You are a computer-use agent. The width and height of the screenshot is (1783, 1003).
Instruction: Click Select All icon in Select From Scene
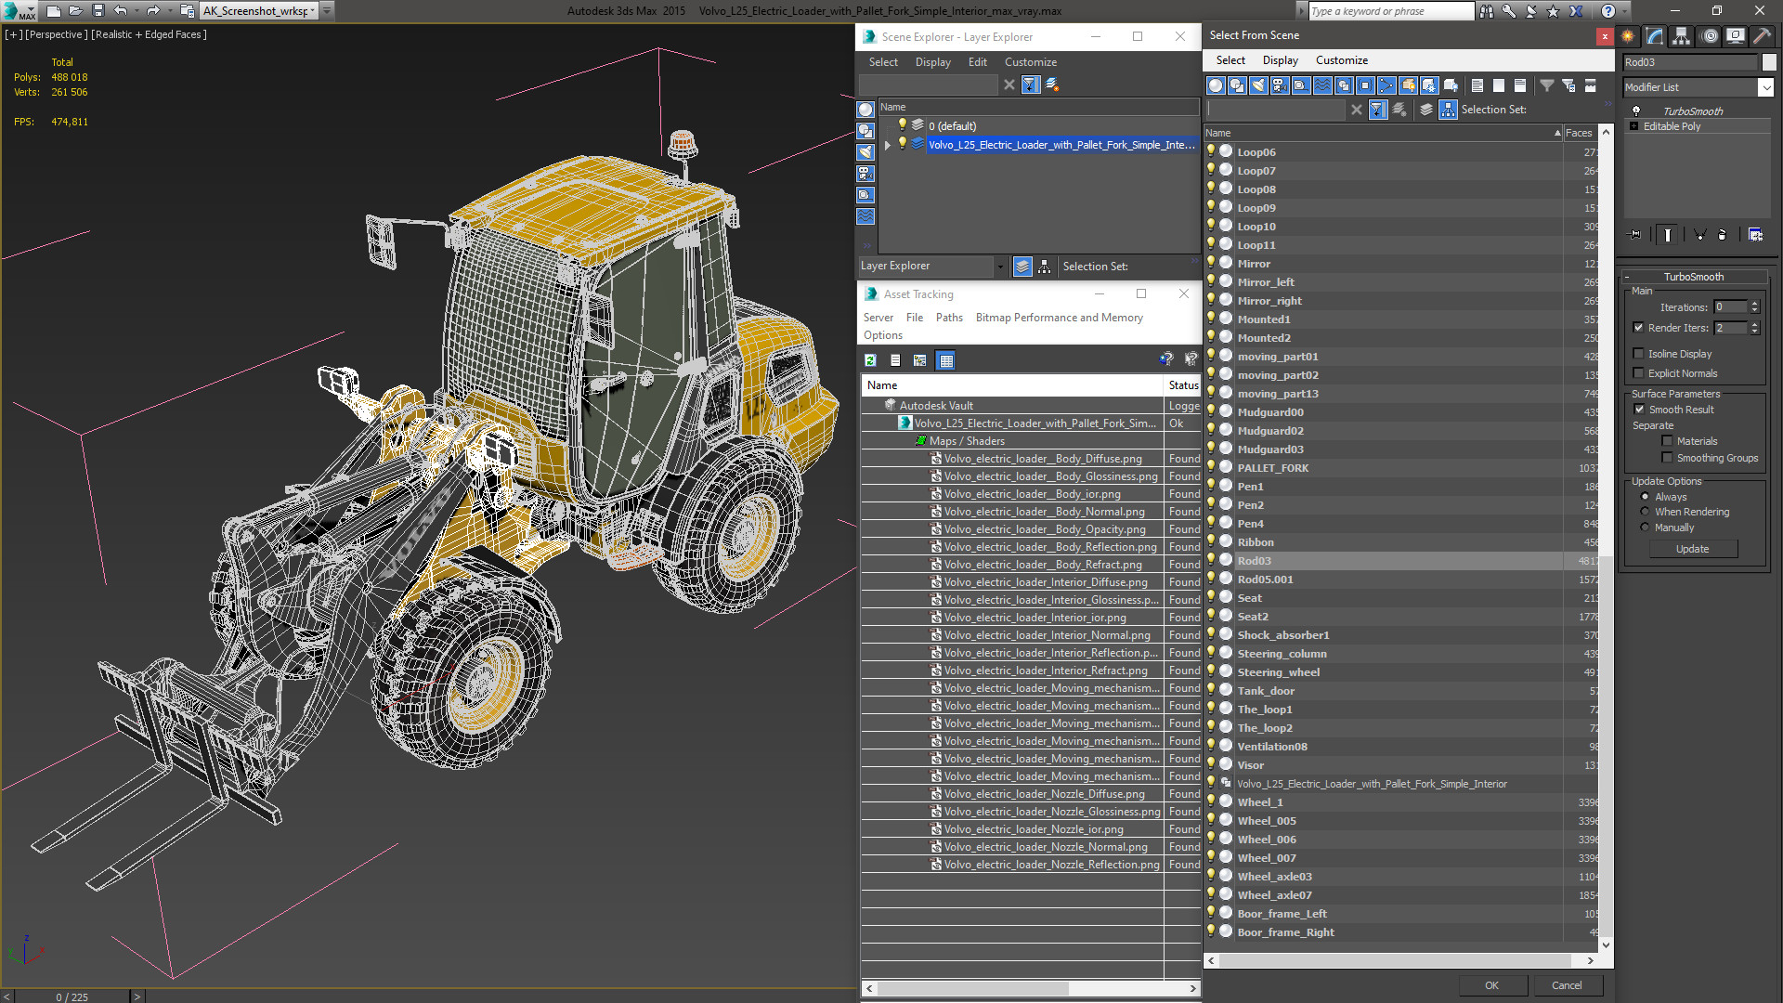(x=1477, y=85)
